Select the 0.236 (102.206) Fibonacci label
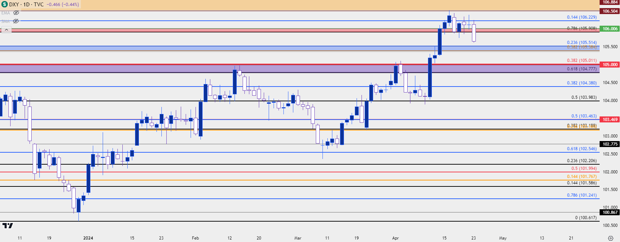This screenshot has height=242, width=620. point(582,161)
